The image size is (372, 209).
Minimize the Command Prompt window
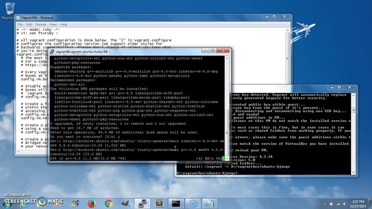(332, 88)
